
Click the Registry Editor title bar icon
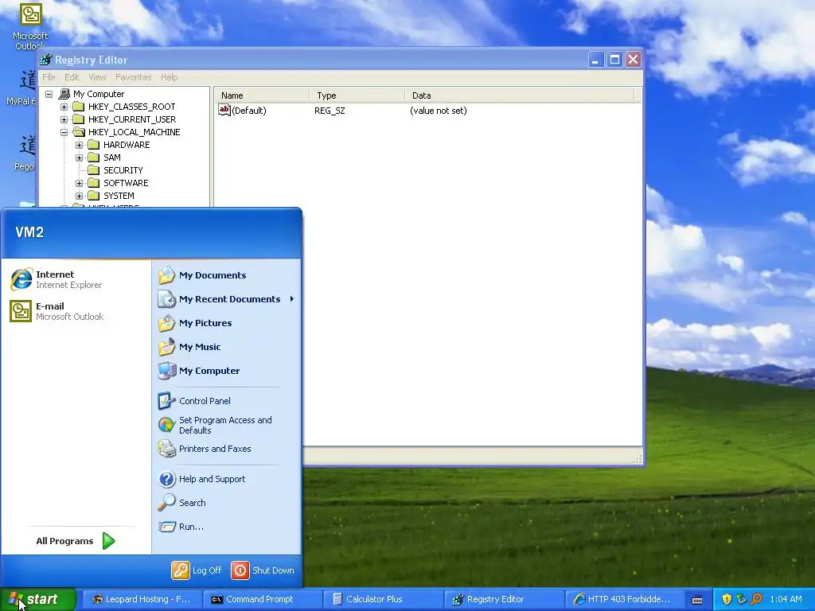[45, 60]
